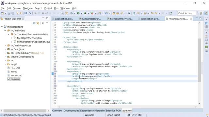Open a console with the terminal icon
The width and height of the screenshot is (209, 117).
26,13
